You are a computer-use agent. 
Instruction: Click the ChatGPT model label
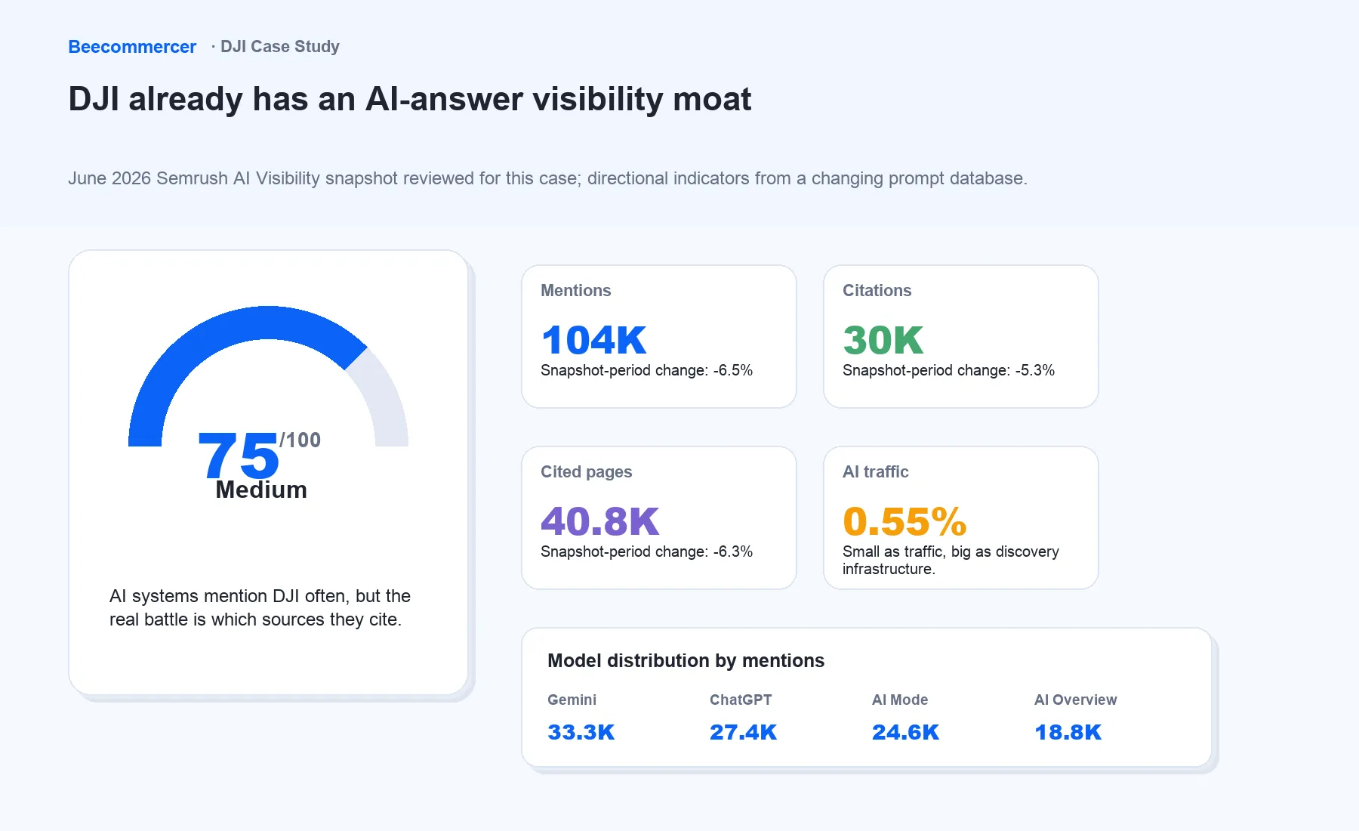click(x=741, y=700)
